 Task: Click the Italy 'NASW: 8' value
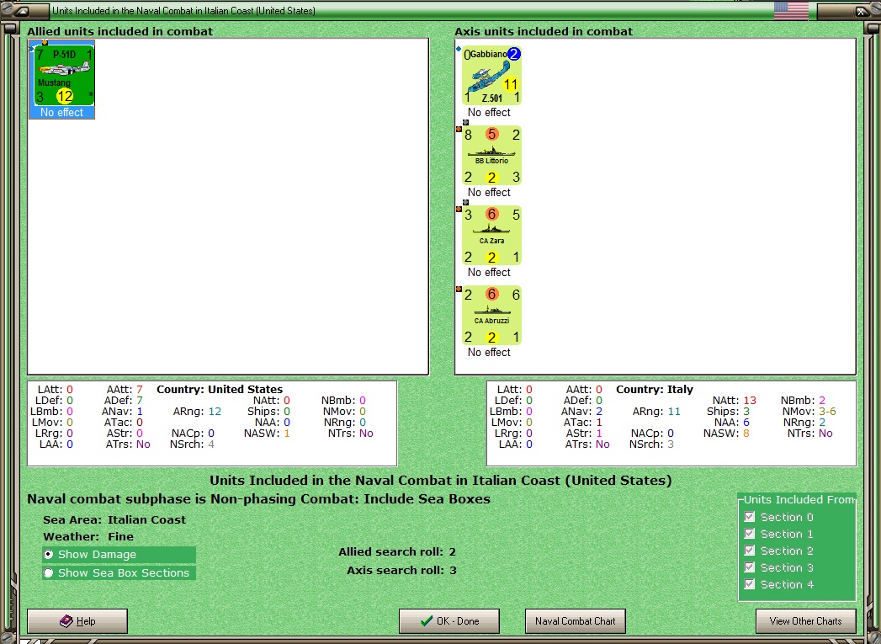746,434
